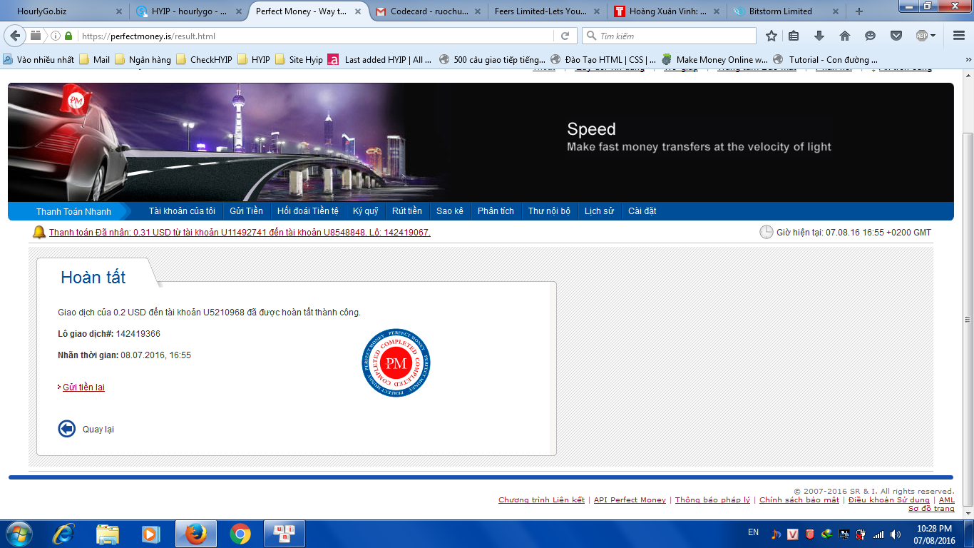The height and width of the screenshot is (548, 974).
Task: Go to the Firefox home page icon
Action: (x=845, y=36)
